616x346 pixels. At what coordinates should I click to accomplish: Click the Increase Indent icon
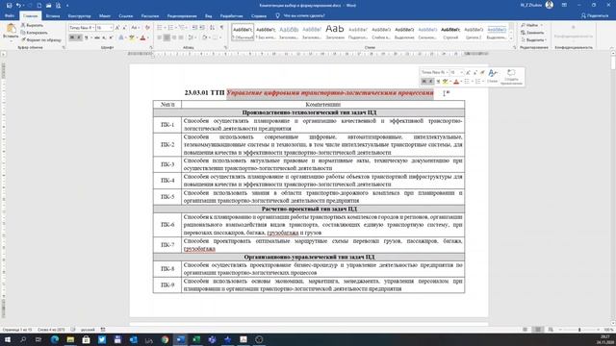[202, 28]
